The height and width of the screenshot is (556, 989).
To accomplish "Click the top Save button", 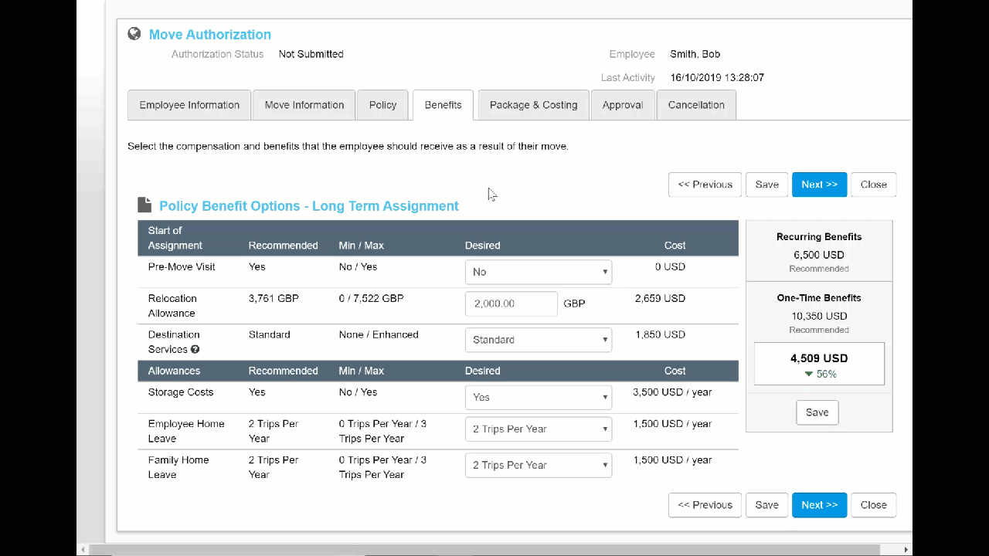I will (x=767, y=185).
